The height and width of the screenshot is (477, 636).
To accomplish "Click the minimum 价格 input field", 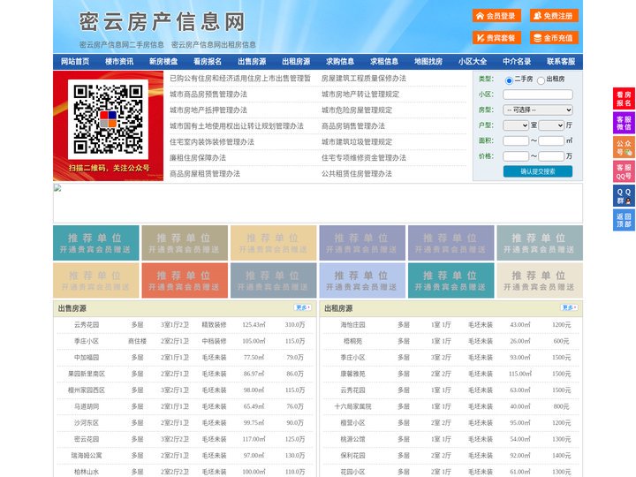I will 516,156.
